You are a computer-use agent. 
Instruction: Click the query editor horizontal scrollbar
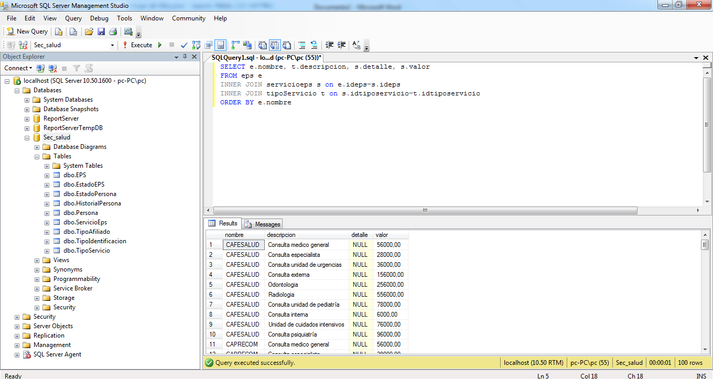pyautogui.click(x=425, y=211)
